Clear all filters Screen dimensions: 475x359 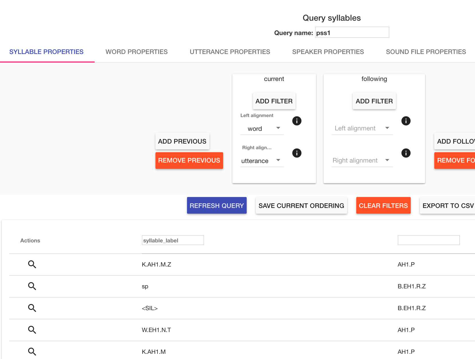[x=383, y=205]
